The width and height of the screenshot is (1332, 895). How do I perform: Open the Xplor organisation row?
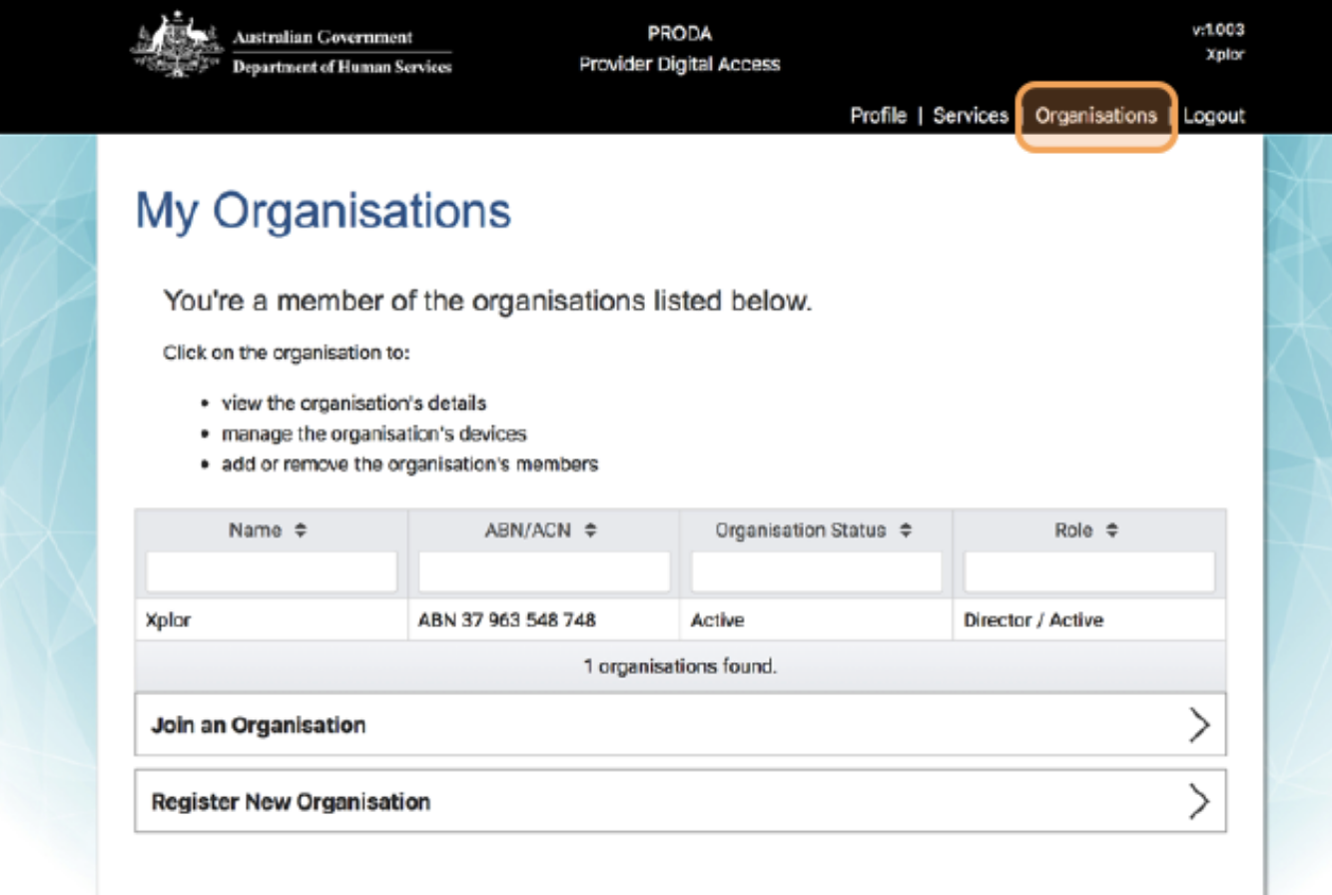click(x=168, y=620)
